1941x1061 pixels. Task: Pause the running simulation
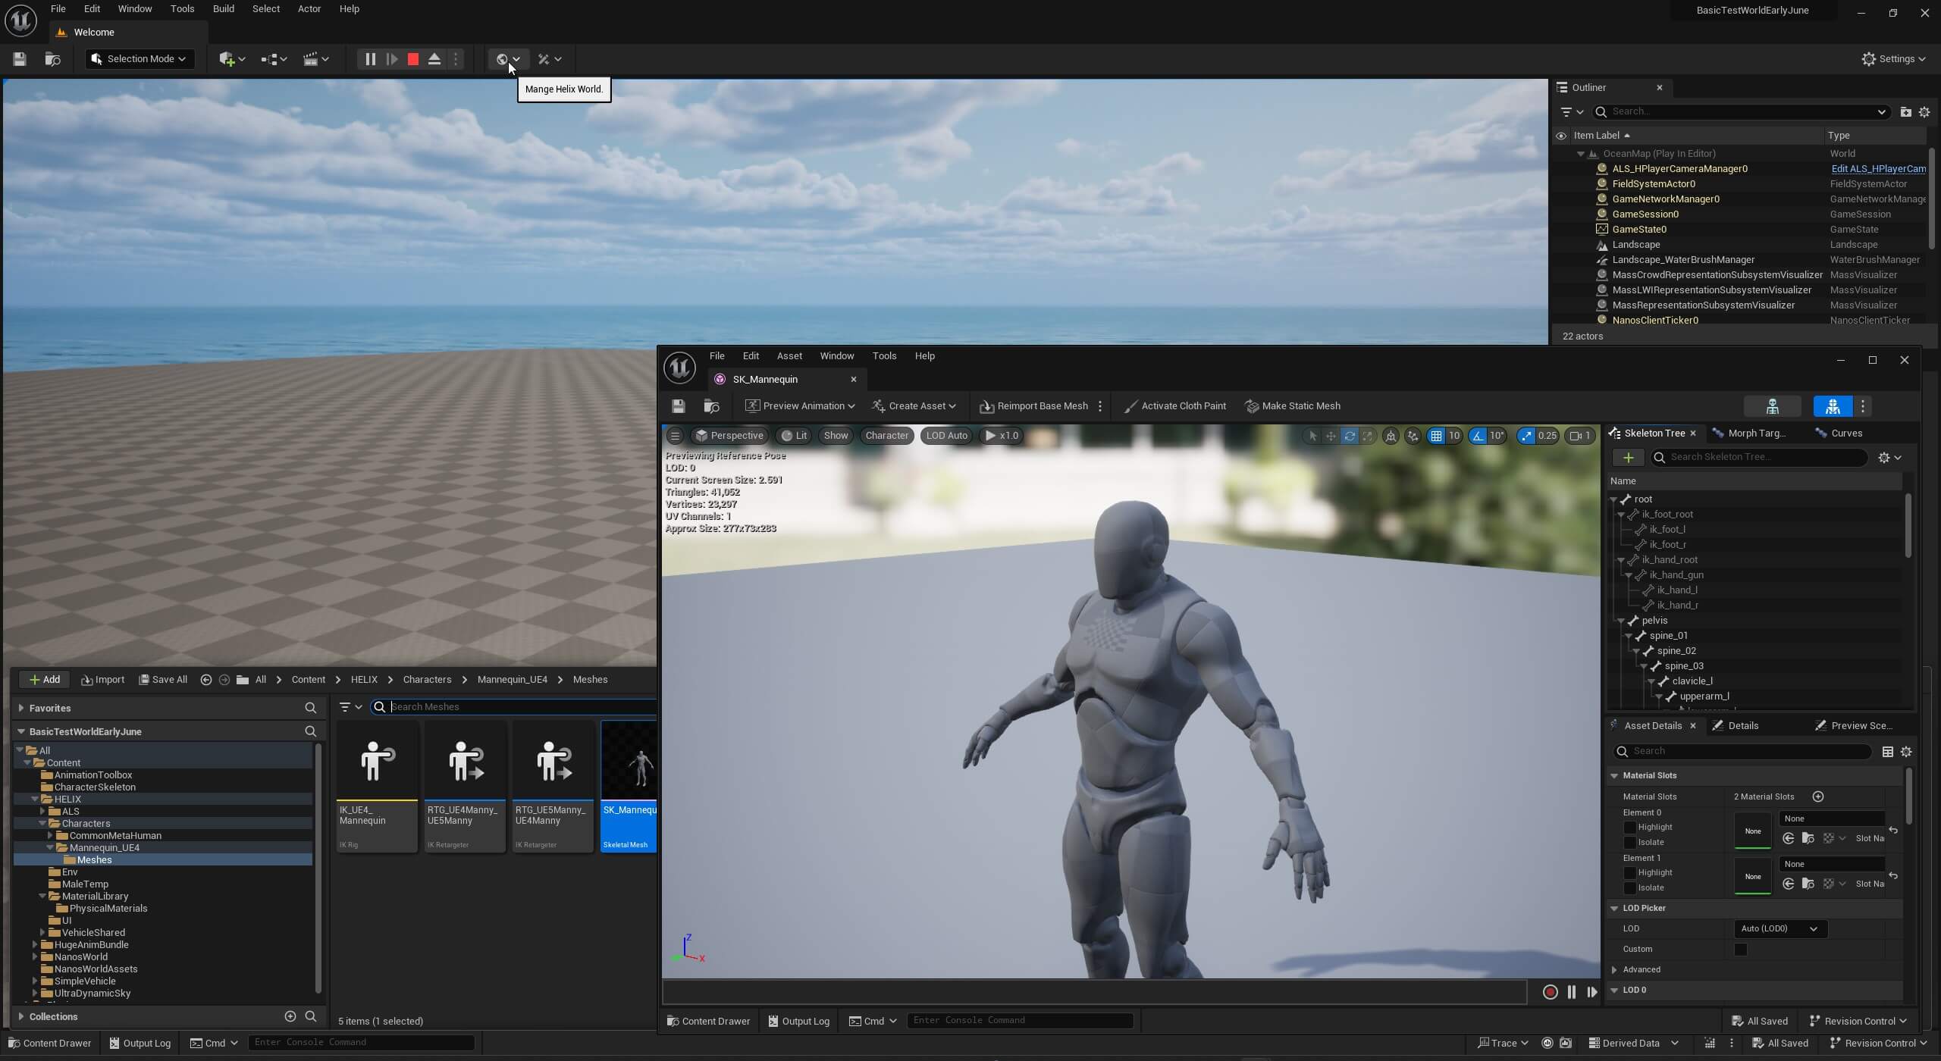pos(370,59)
